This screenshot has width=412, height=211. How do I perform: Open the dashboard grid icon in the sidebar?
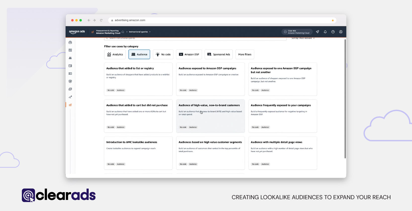[x=70, y=50]
